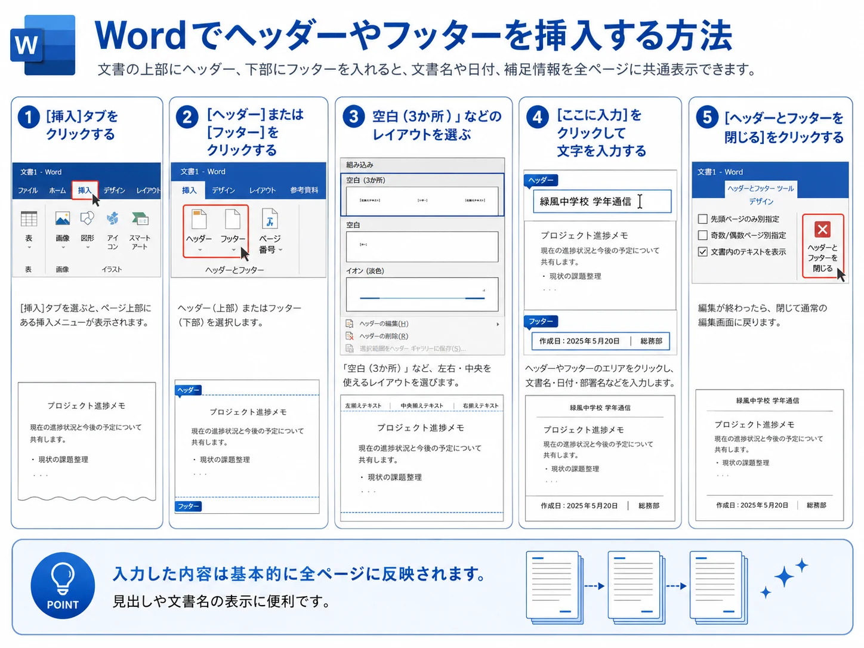Open the ファイル tab in step 1

pyautogui.click(x=27, y=190)
